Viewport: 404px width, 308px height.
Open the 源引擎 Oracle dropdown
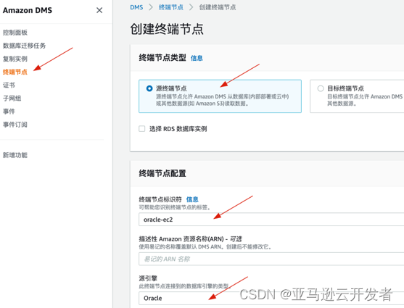pos(271,298)
